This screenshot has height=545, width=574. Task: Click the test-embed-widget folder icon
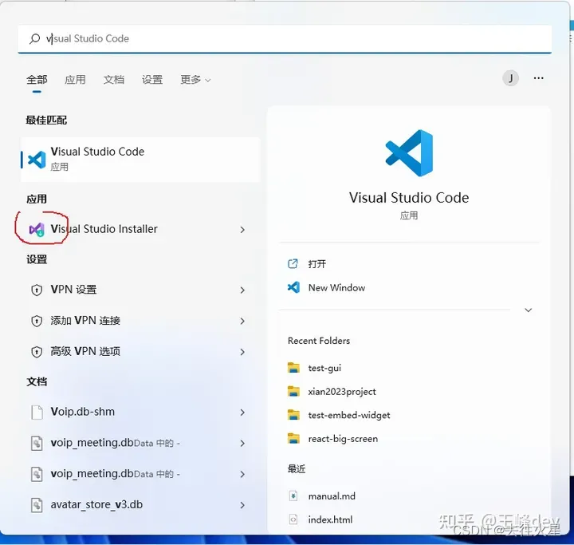point(293,415)
